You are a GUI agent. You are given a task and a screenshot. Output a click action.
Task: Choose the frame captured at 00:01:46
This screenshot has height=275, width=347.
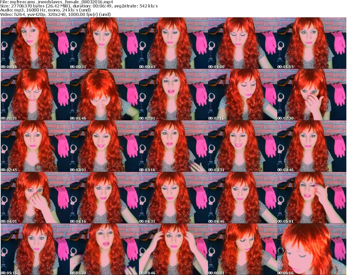coord(104,95)
